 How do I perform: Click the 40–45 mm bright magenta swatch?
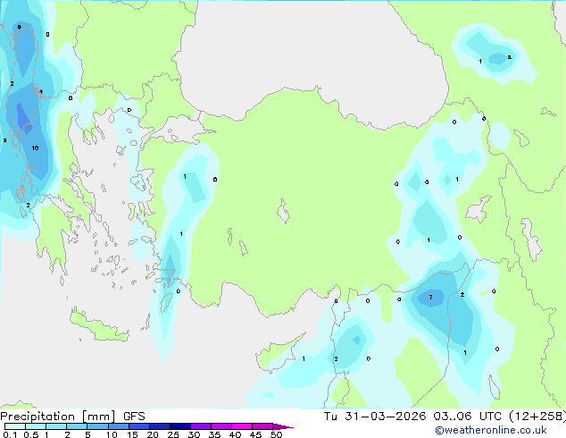tap(242, 426)
